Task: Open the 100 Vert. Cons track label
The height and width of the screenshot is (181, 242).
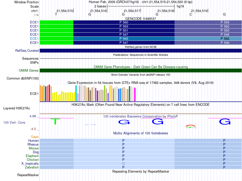Action: (x=14, y=123)
